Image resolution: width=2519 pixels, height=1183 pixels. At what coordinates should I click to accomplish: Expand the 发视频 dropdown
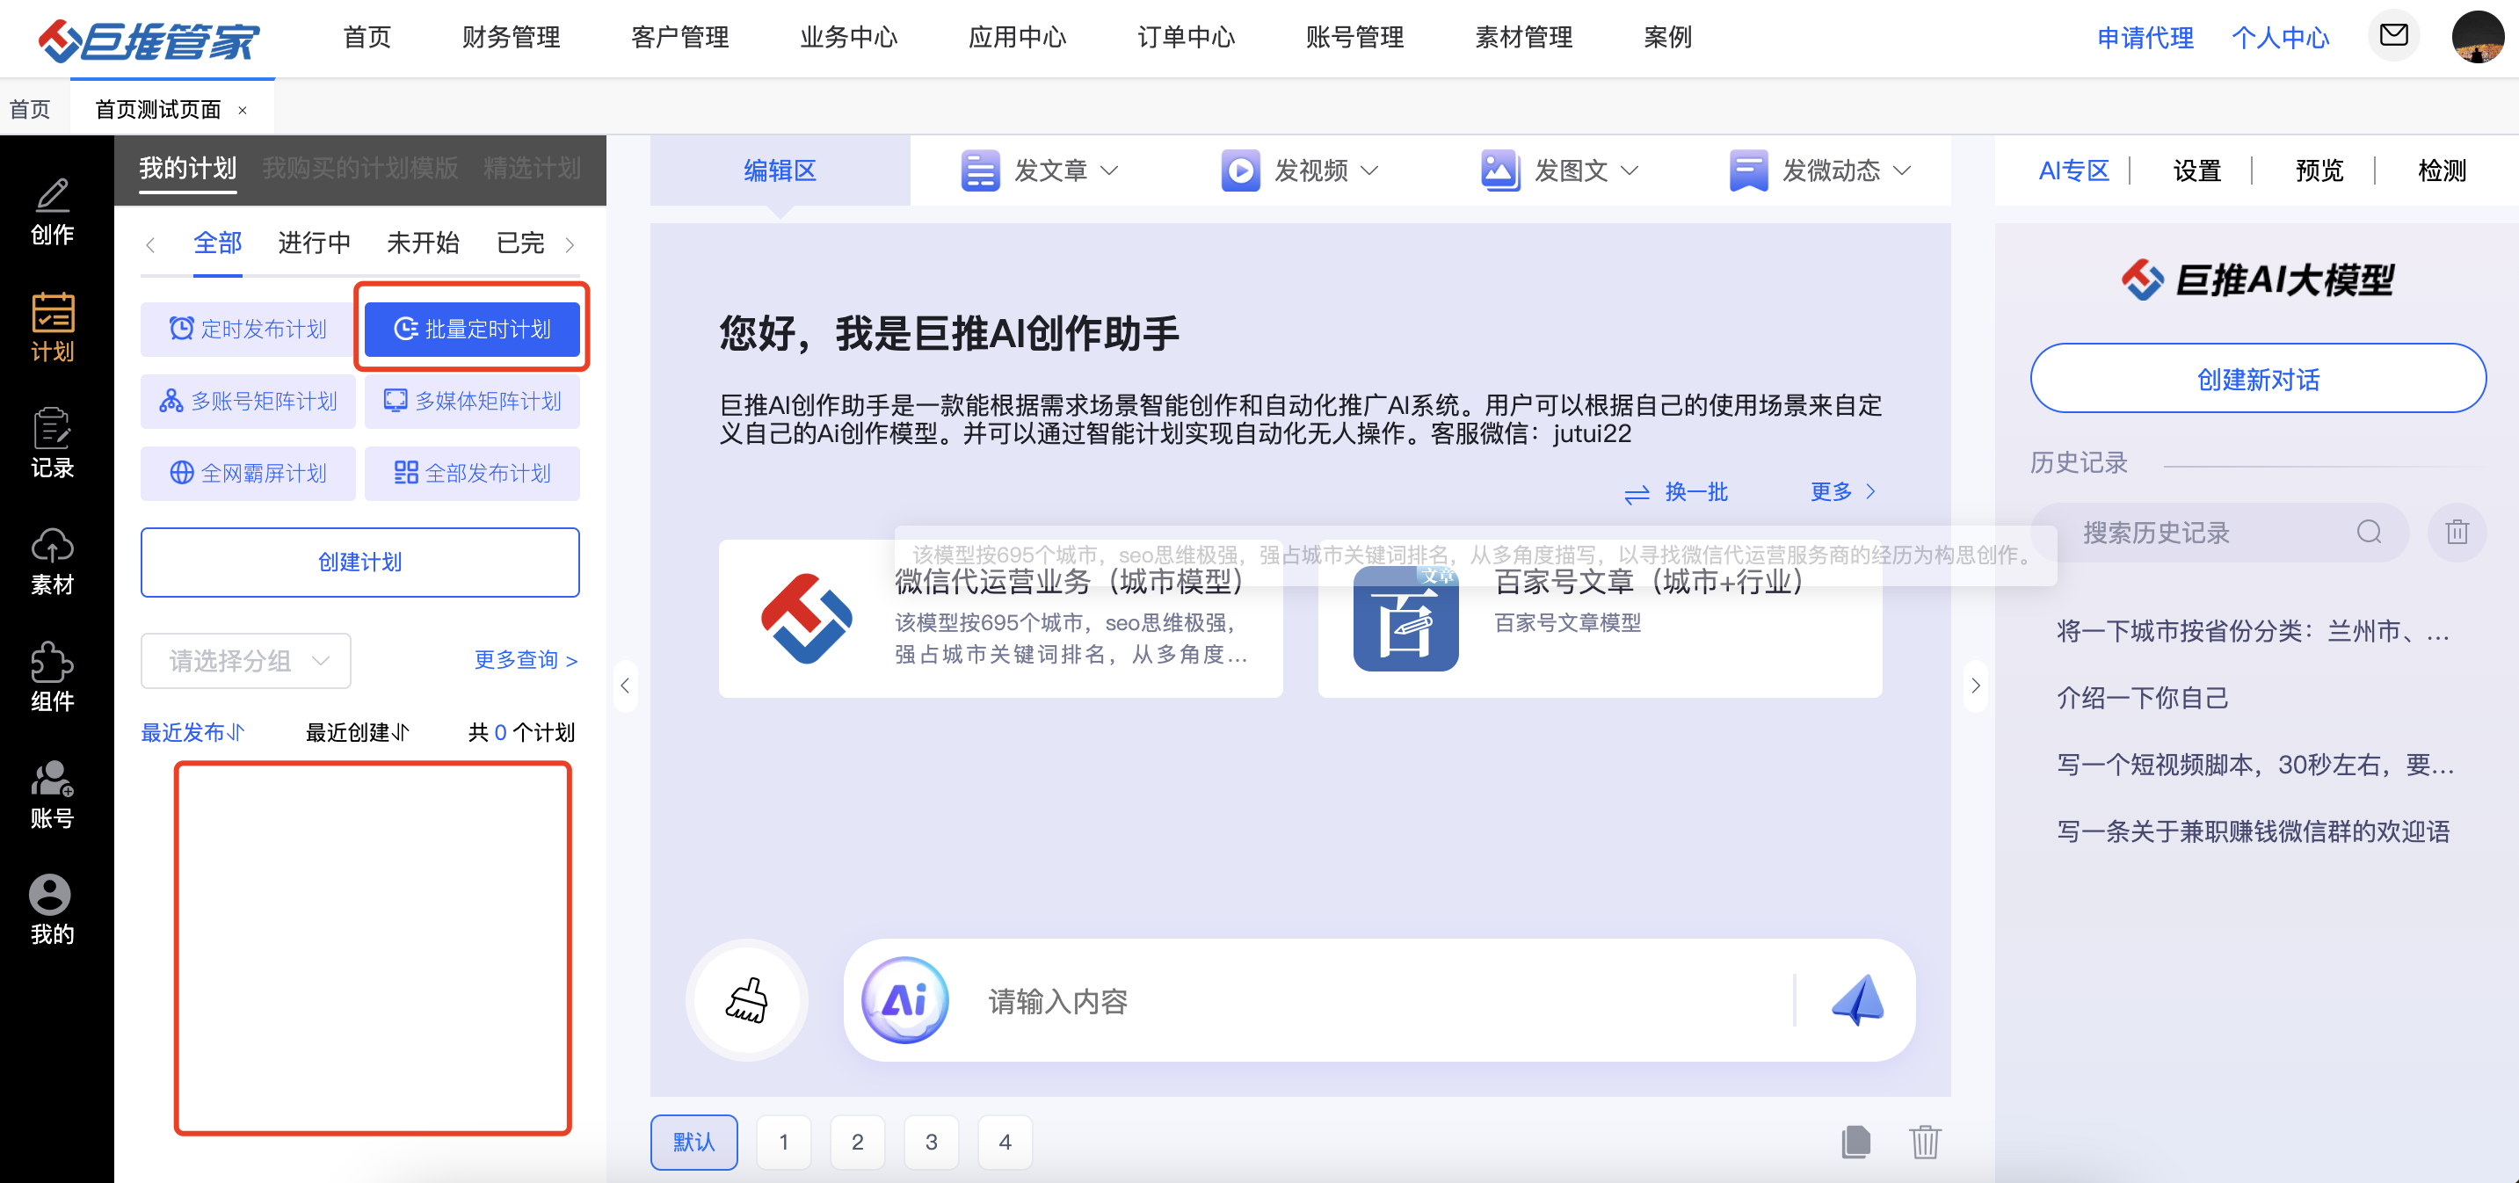pos(1300,171)
